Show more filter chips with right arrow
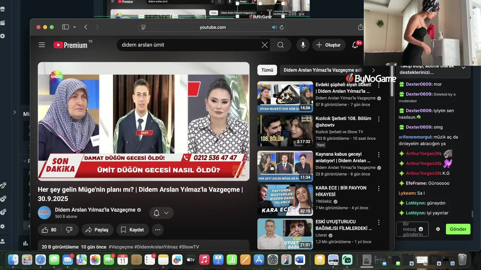The height and width of the screenshot is (270, 481). (373, 70)
